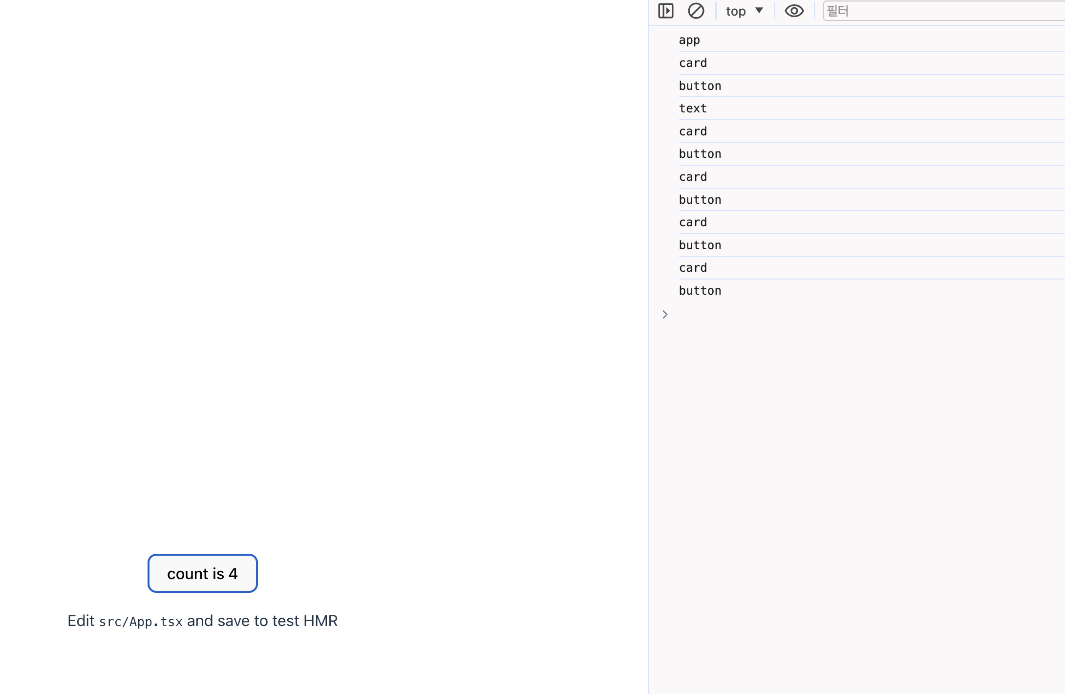Click 'and save to test HMR' text
The image size is (1065, 694).
point(262,621)
